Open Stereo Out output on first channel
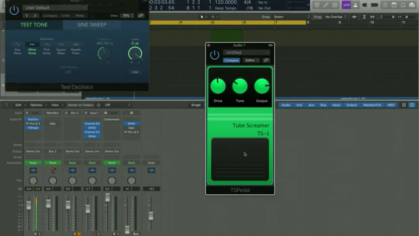The width and height of the screenshot is (419, 236). (33, 151)
